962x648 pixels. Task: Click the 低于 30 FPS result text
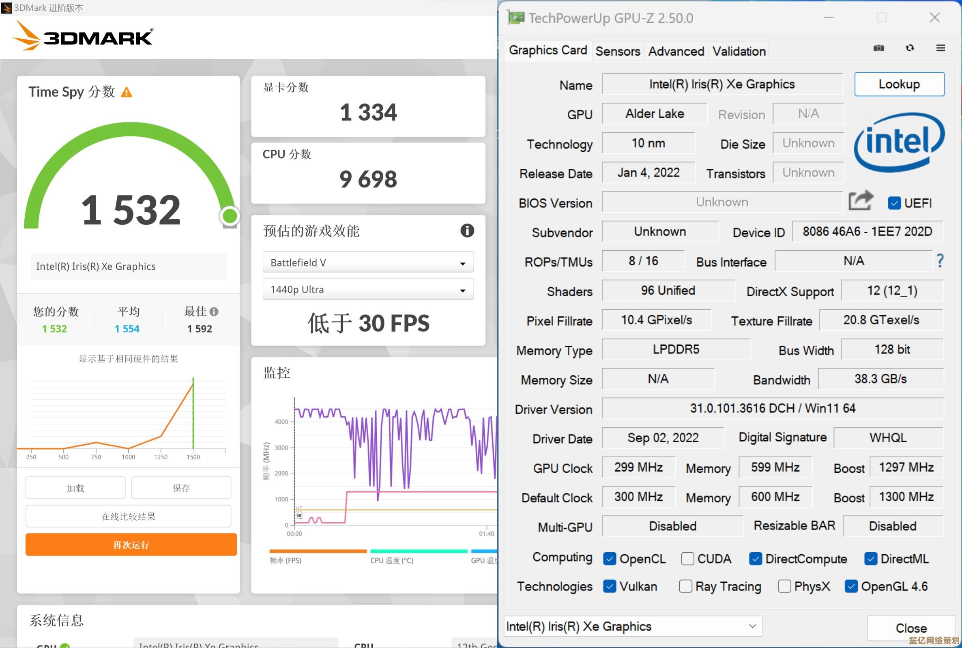pyautogui.click(x=368, y=323)
